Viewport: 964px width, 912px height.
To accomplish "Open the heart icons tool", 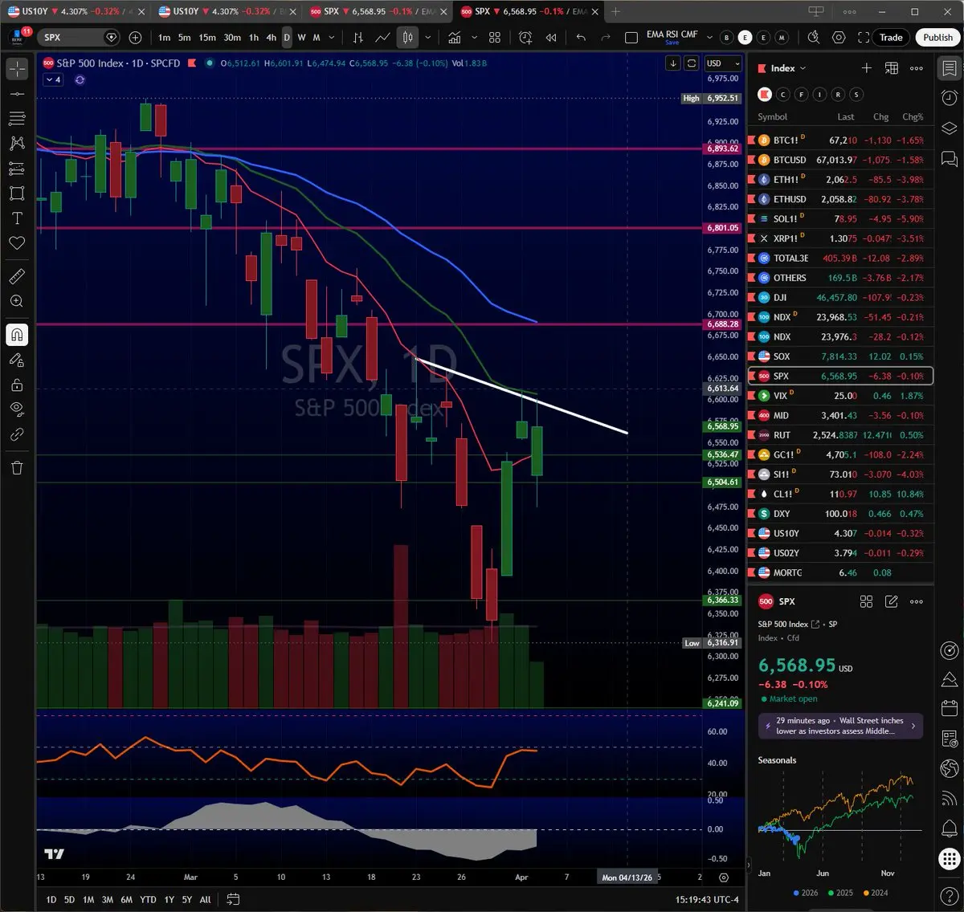I will [x=17, y=243].
